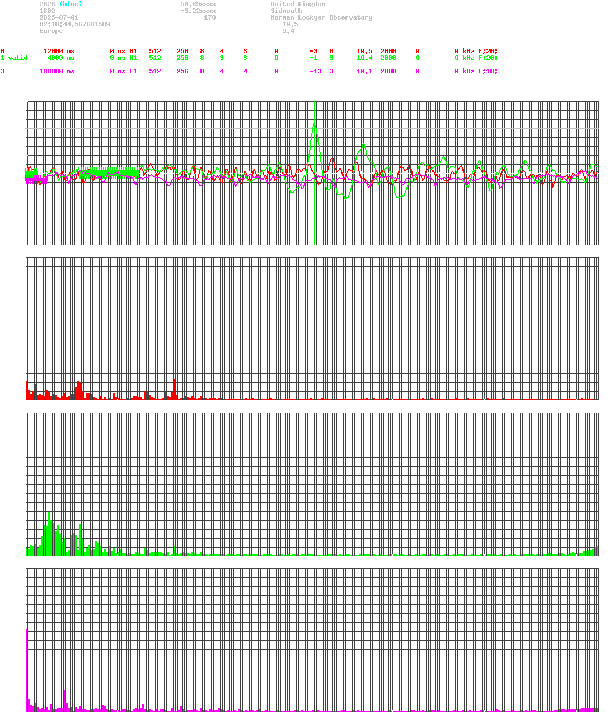
Task: Click the "Europe" region text
Action: (x=51, y=31)
